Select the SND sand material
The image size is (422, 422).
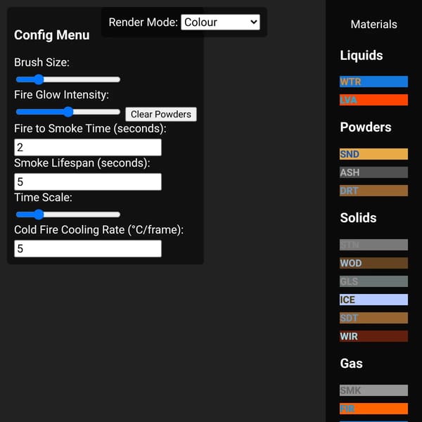coord(373,154)
